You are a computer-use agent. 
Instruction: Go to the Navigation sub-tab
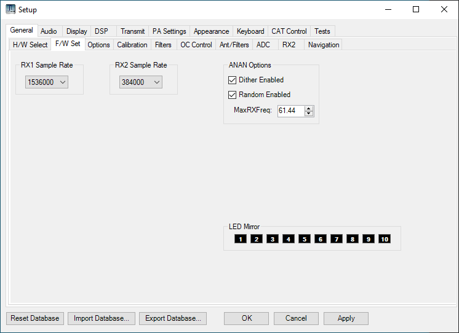pos(324,45)
